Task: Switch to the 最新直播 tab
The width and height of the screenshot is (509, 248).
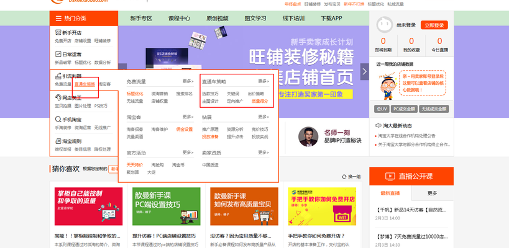Action: (x=390, y=193)
